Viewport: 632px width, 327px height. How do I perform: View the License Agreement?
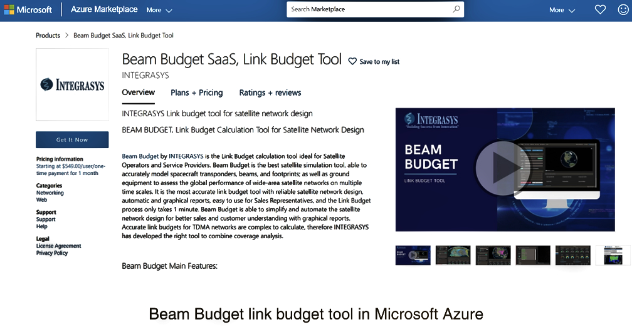coord(58,246)
